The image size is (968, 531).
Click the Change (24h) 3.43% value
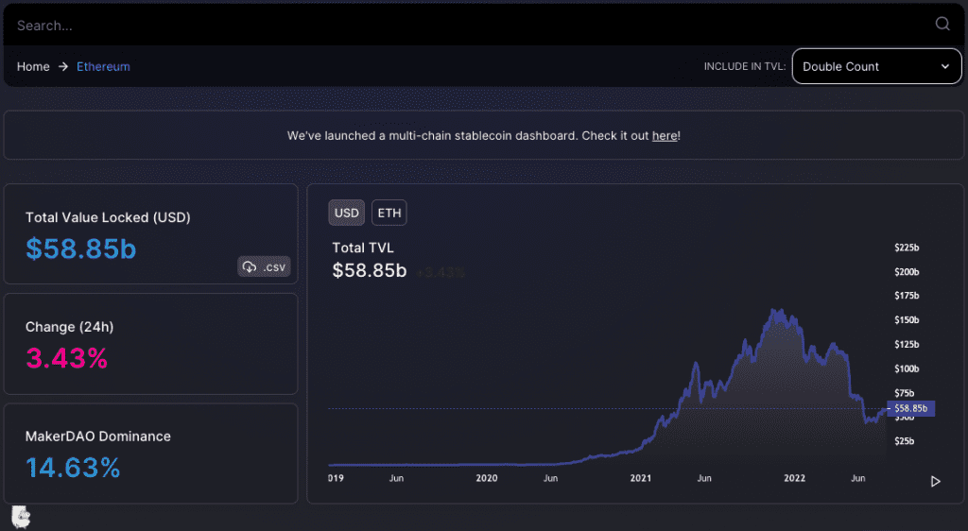point(67,358)
